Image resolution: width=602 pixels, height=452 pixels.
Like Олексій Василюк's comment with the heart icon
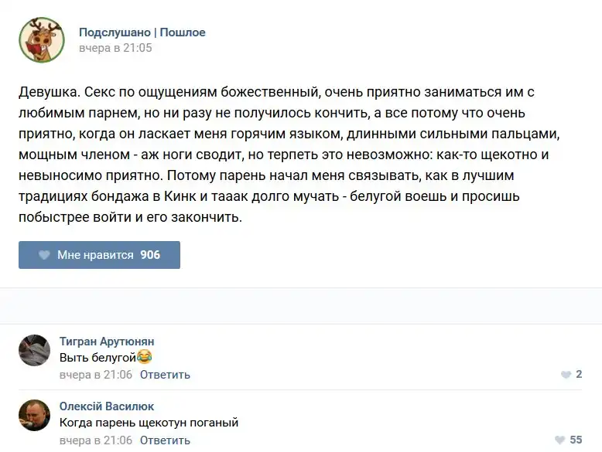(x=560, y=440)
